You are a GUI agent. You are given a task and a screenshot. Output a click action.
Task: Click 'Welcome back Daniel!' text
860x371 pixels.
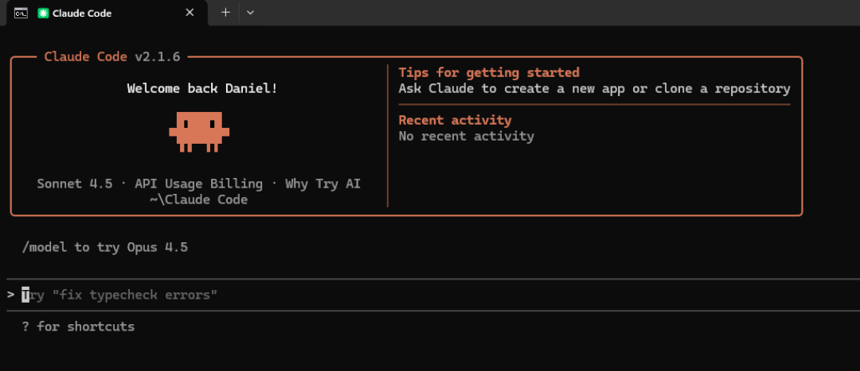click(x=202, y=88)
